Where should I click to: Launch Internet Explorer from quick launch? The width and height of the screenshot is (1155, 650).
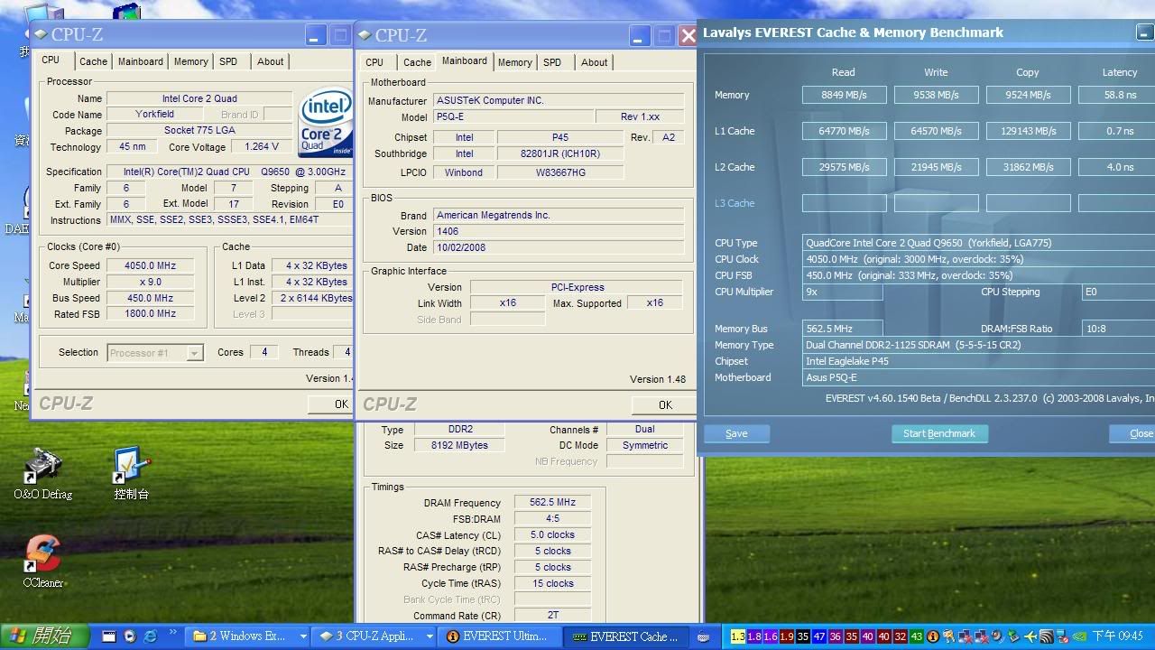click(x=150, y=636)
